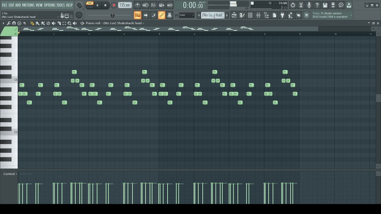
Task: Toggle blend recording overdub
Action: pyautogui.click(x=161, y=5)
